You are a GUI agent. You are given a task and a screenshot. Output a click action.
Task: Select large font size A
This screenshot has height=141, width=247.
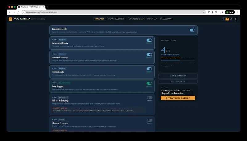pos(231,19)
